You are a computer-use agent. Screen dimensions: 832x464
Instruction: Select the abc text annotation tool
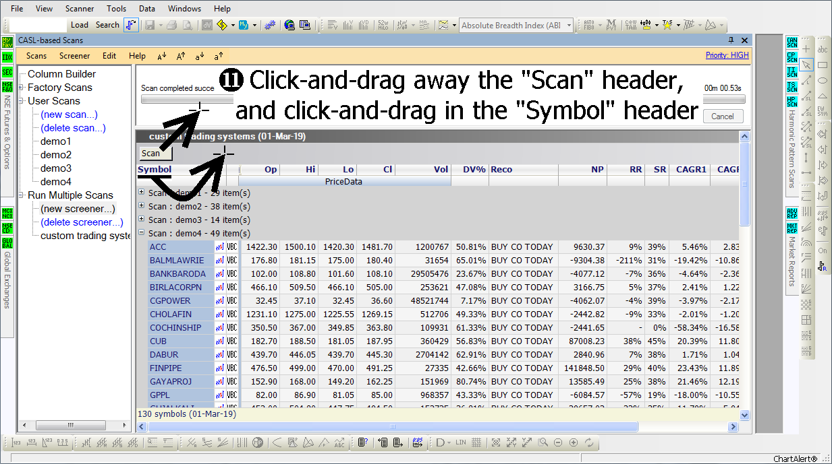point(823,49)
